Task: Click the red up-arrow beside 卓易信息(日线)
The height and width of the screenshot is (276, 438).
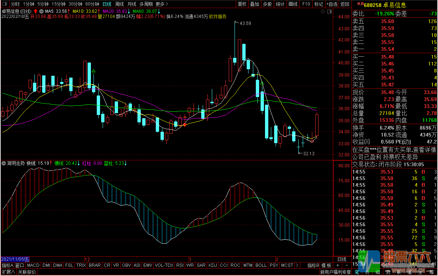Action: (36, 11)
